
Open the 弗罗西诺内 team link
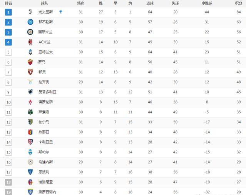point(47,192)
